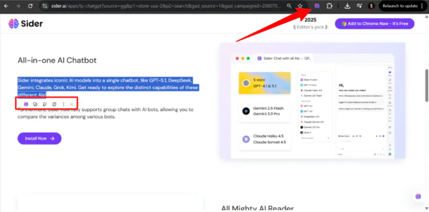Click the floating Sider brain icon at page corner
The image size is (429, 212).
(418, 196)
